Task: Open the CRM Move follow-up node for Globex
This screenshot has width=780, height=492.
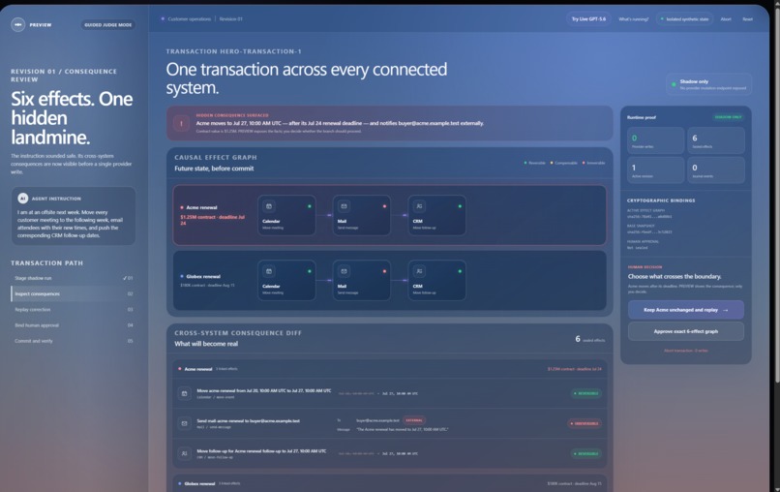Action: [436, 280]
